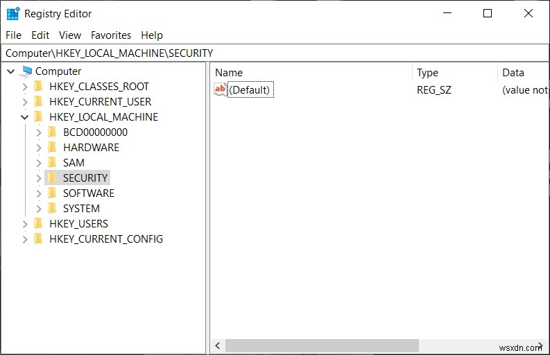Select the HKEY_USERS label

[78, 224]
